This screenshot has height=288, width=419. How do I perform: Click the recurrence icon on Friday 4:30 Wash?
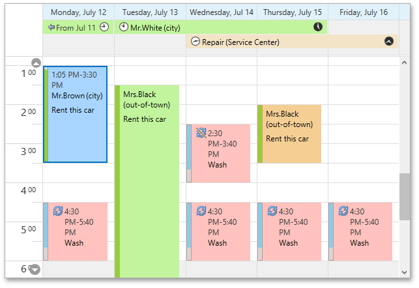tap(343, 211)
